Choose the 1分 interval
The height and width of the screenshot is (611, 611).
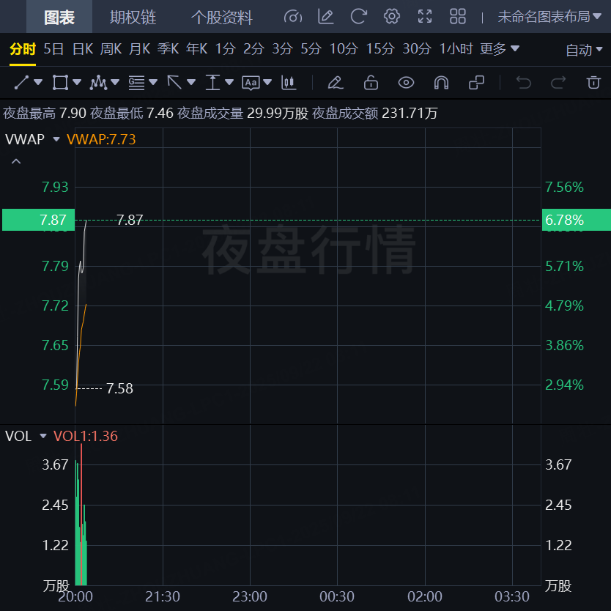pyautogui.click(x=225, y=49)
